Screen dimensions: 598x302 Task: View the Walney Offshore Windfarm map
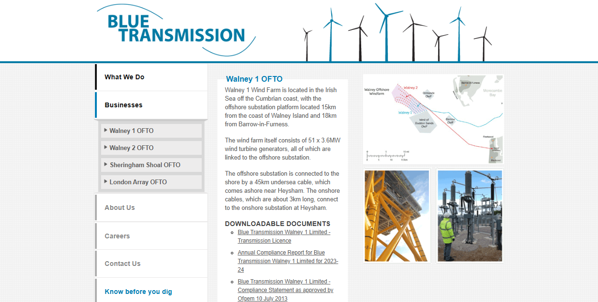pyautogui.click(x=433, y=119)
